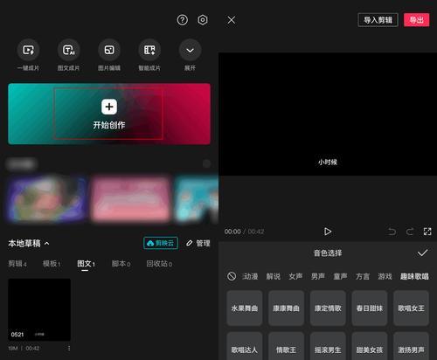Switch to 童声 voice category
The image size is (437, 360).
point(340,276)
